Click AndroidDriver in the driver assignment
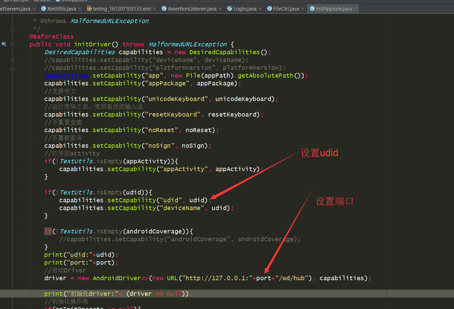 pos(117,278)
